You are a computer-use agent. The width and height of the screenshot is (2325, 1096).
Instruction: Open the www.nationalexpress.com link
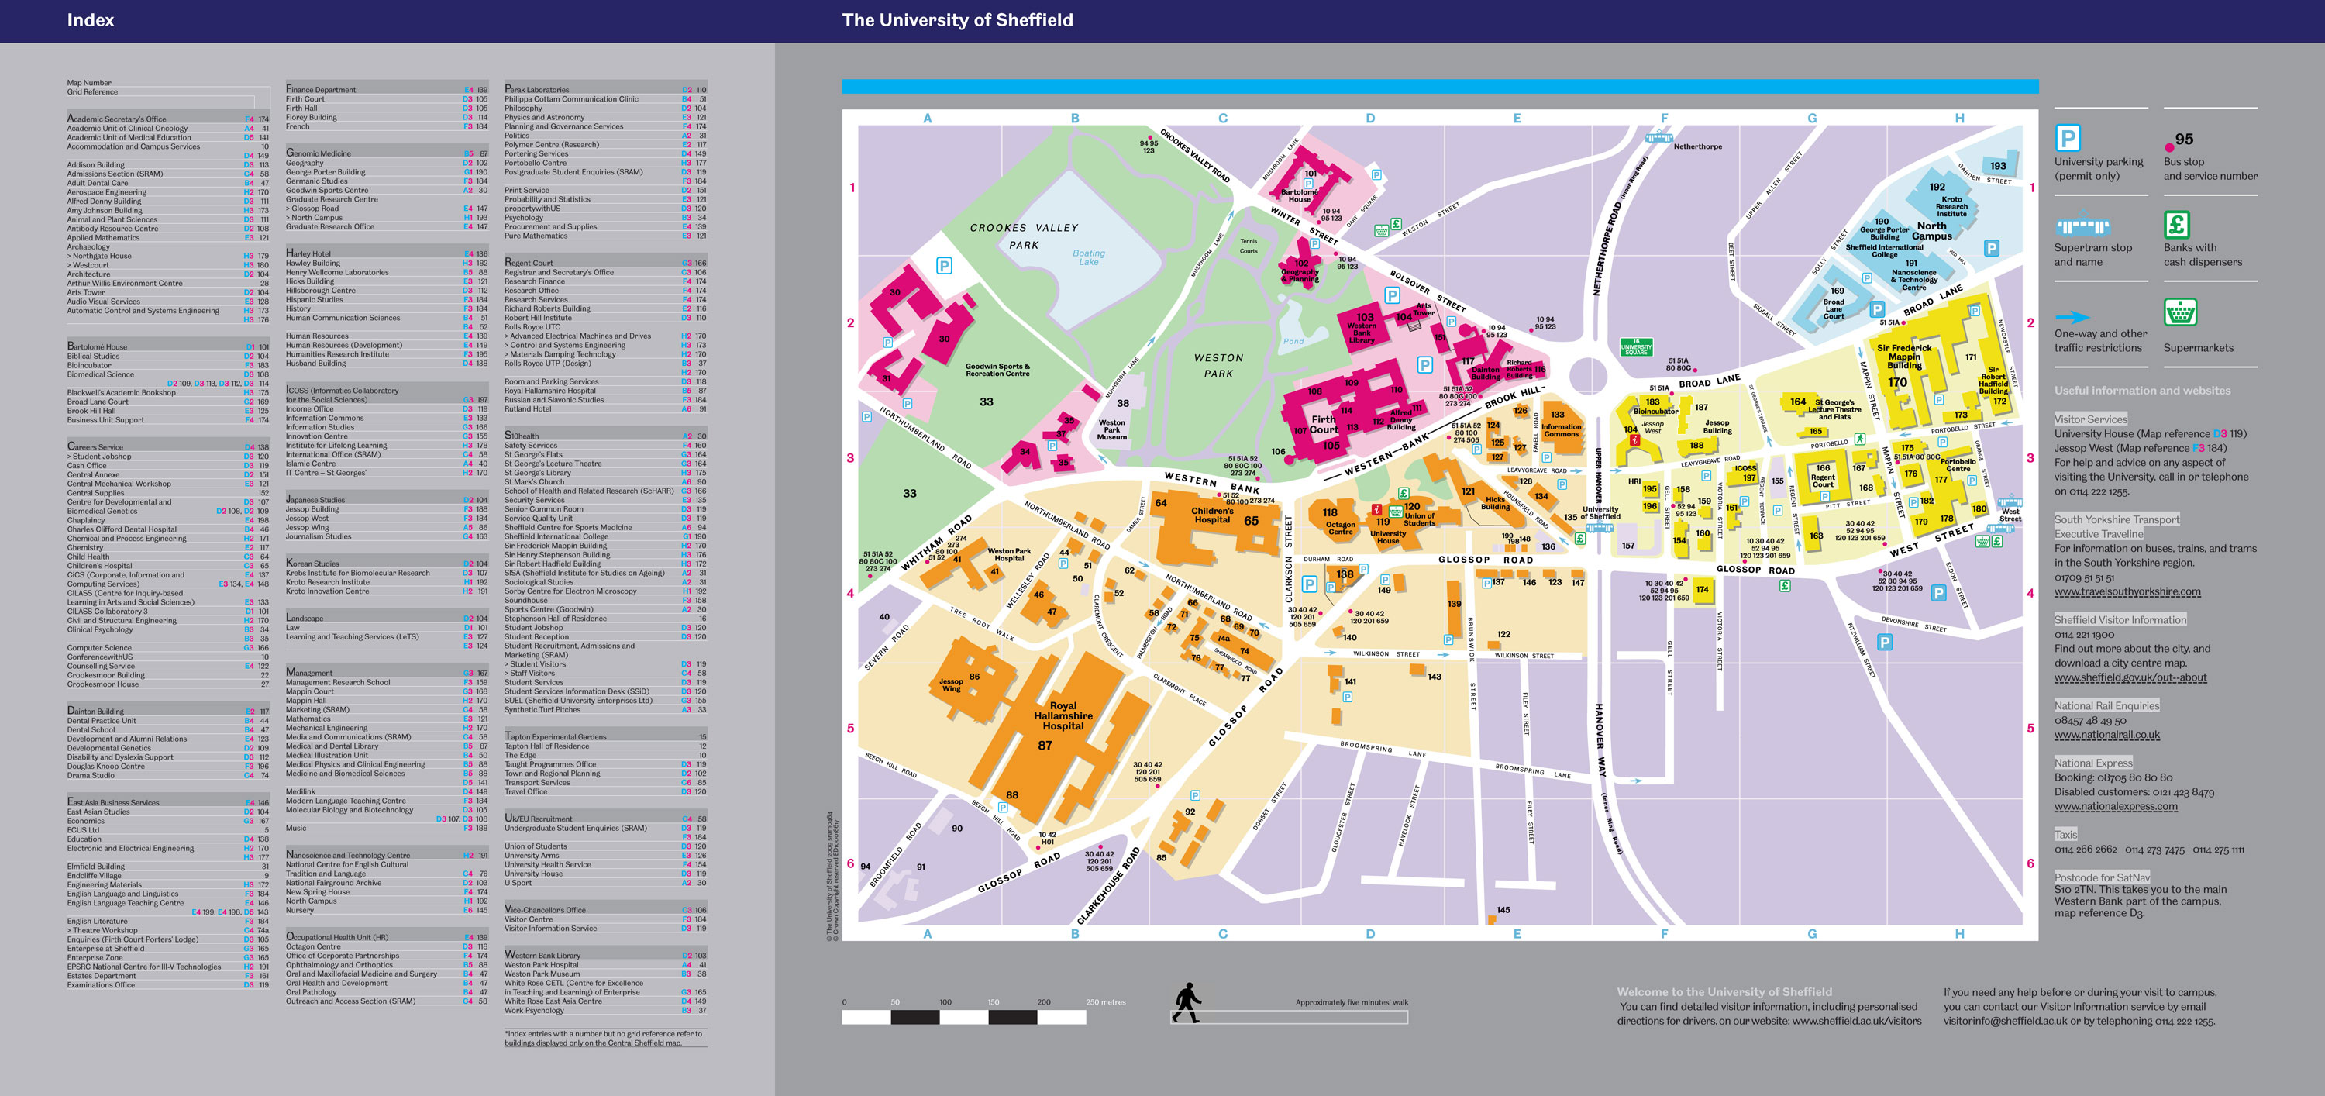click(x=2116, y=806)
